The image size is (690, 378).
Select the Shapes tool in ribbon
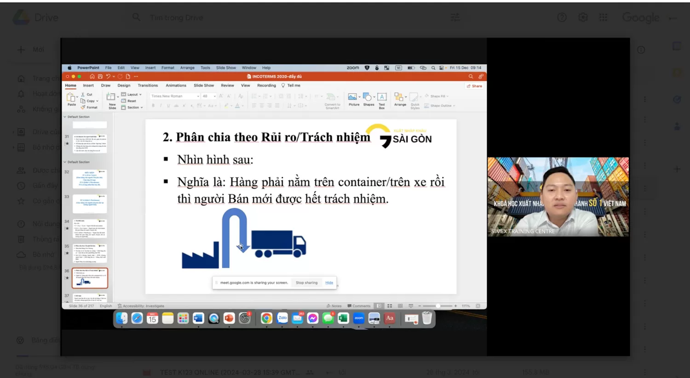(x=368, y=99)
